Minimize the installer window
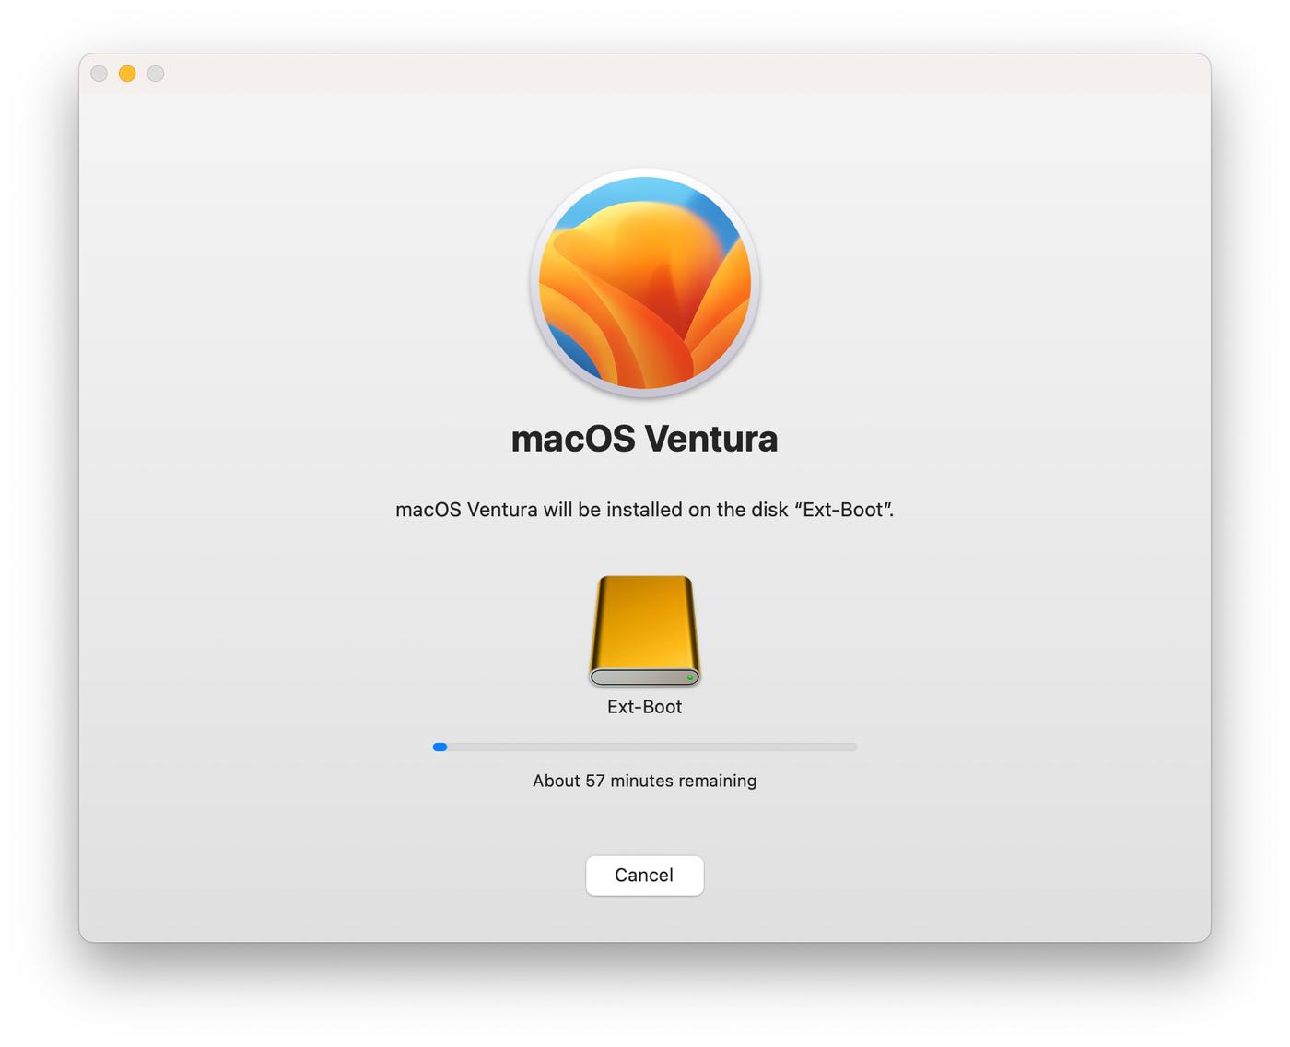The image size is (1290, 1047). (x=127, y=73)
